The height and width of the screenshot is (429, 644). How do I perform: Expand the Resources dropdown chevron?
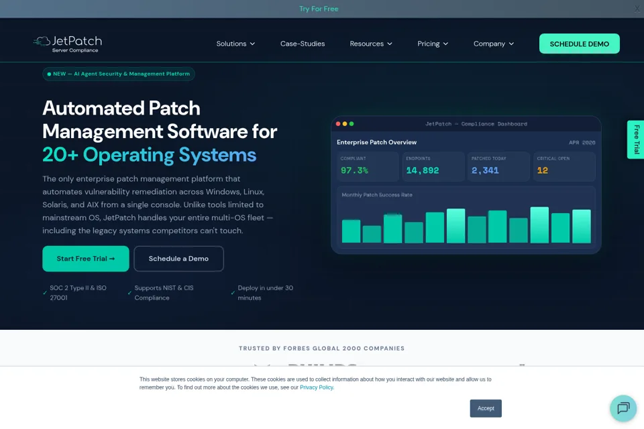point(390,44)
